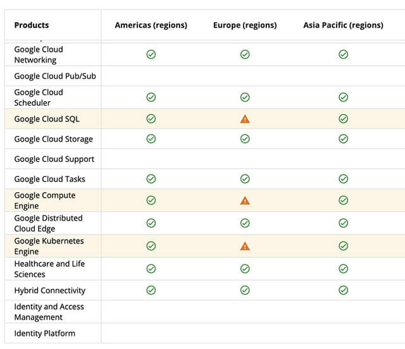This screenshot has width=405, height=349.
Task: Click Americas checkmark for Healthcare and Life Sciences
Action: [x=151, y=269]
